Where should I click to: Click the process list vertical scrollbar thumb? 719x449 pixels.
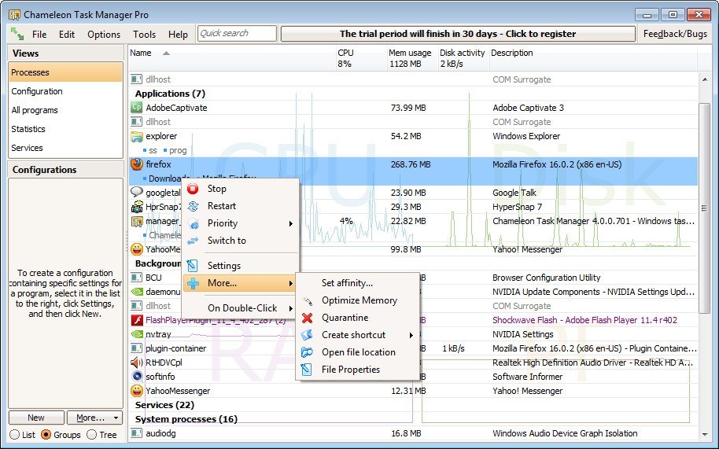coord(704,208)
